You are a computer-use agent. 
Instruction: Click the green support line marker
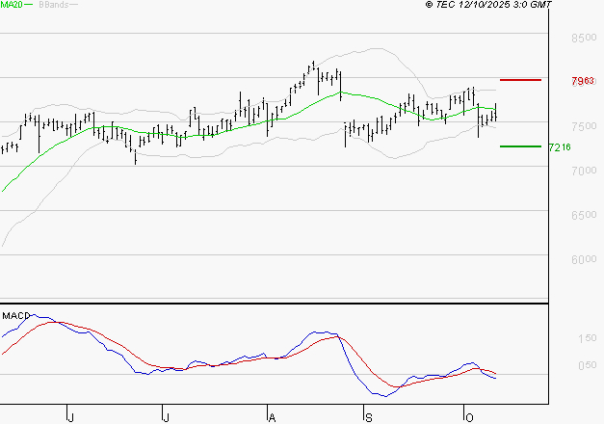coord(520,146)
